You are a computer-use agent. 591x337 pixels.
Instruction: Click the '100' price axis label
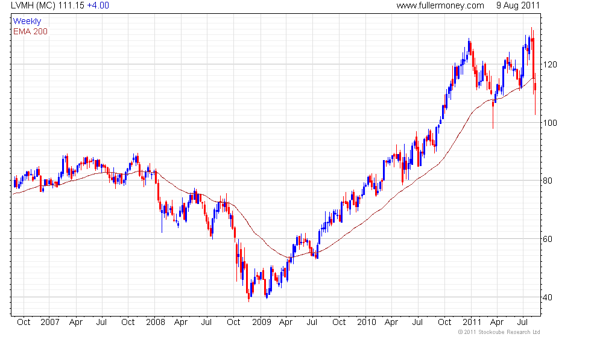pyautogui.click(x=550, y=123)
